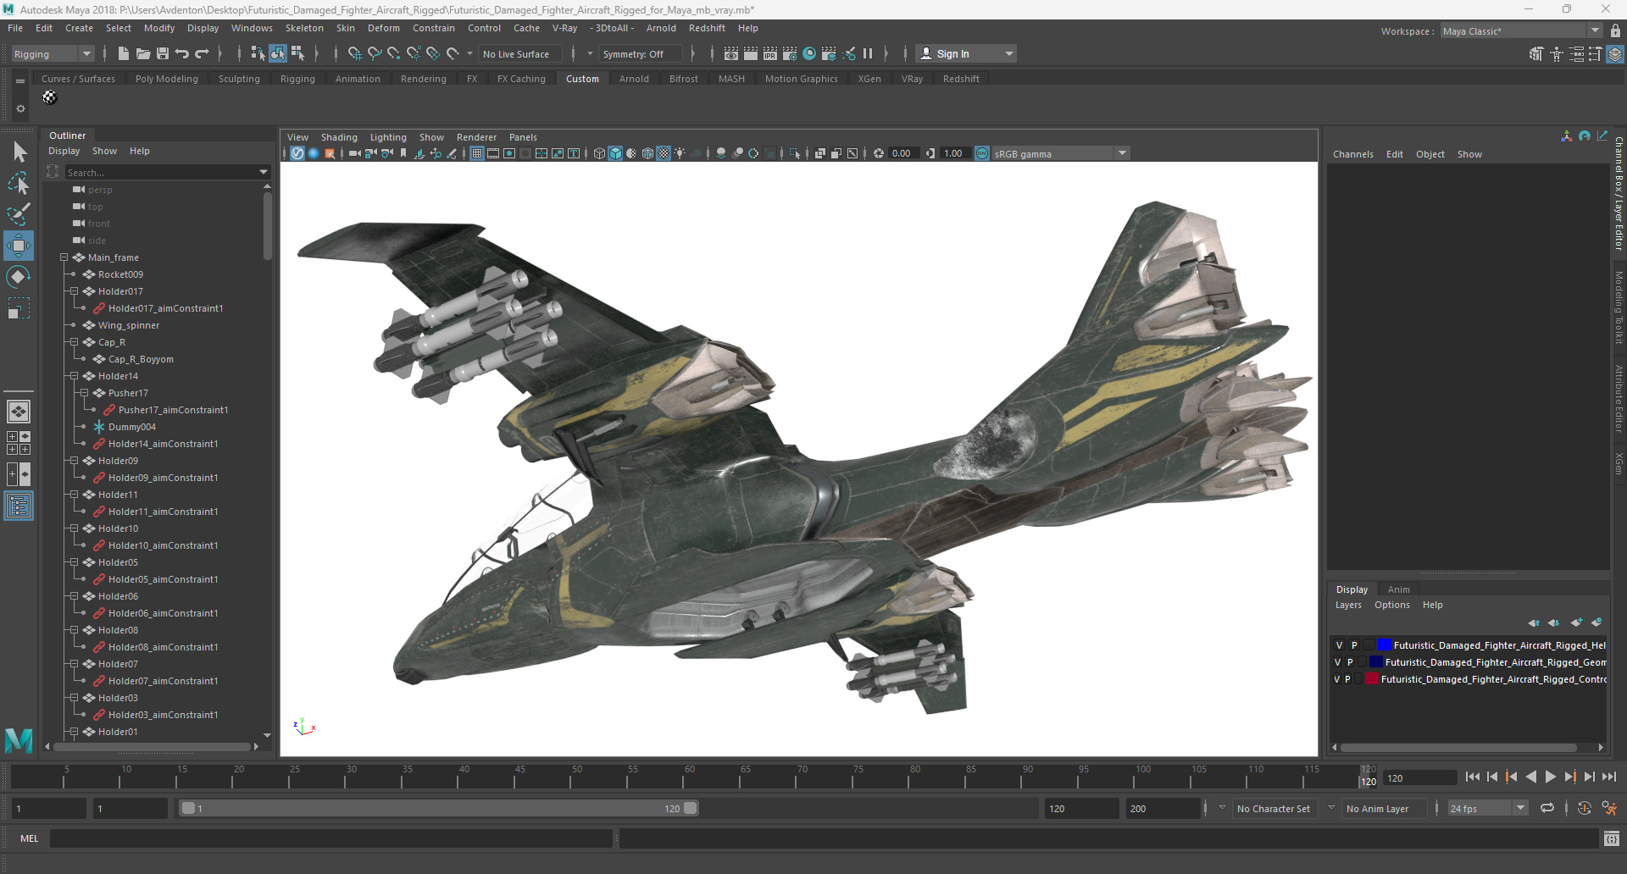Collapse the Holder017 tree node

74,291
